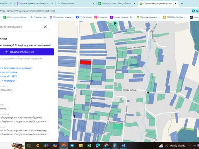
Task: Show hidden system tray icons
Action: click(190, 146)
